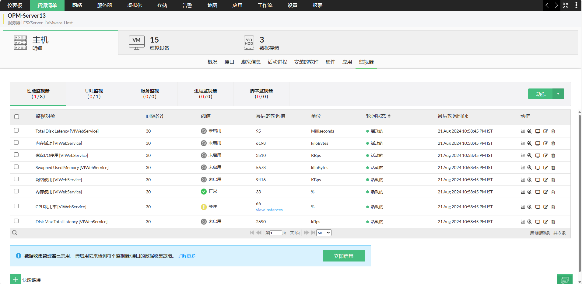Click magnifier chart icon for Swapped Used Memory
The image size is (582, 284).
point(530,168)
